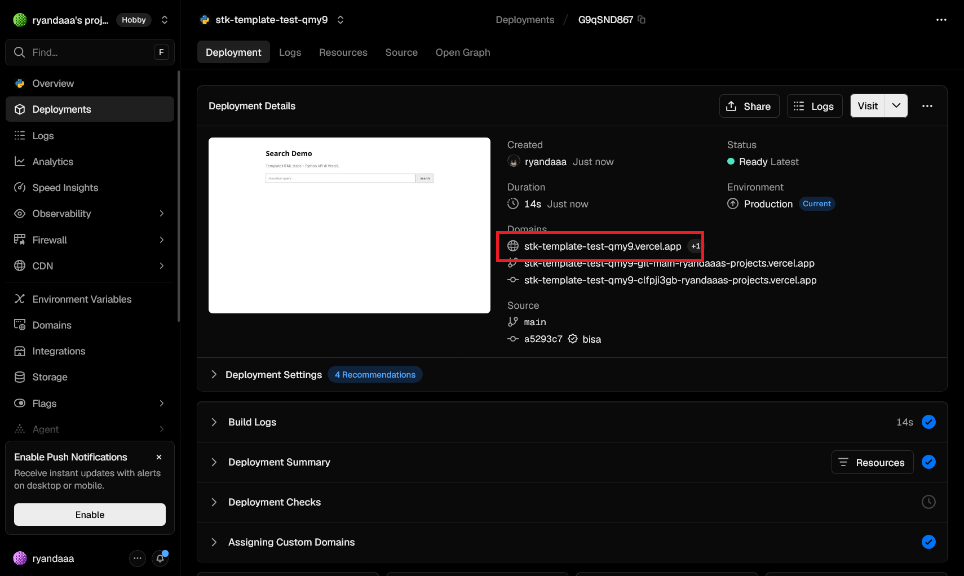Expand the Deployment Summary section
964x576 pixels.
tap(214, 462)
